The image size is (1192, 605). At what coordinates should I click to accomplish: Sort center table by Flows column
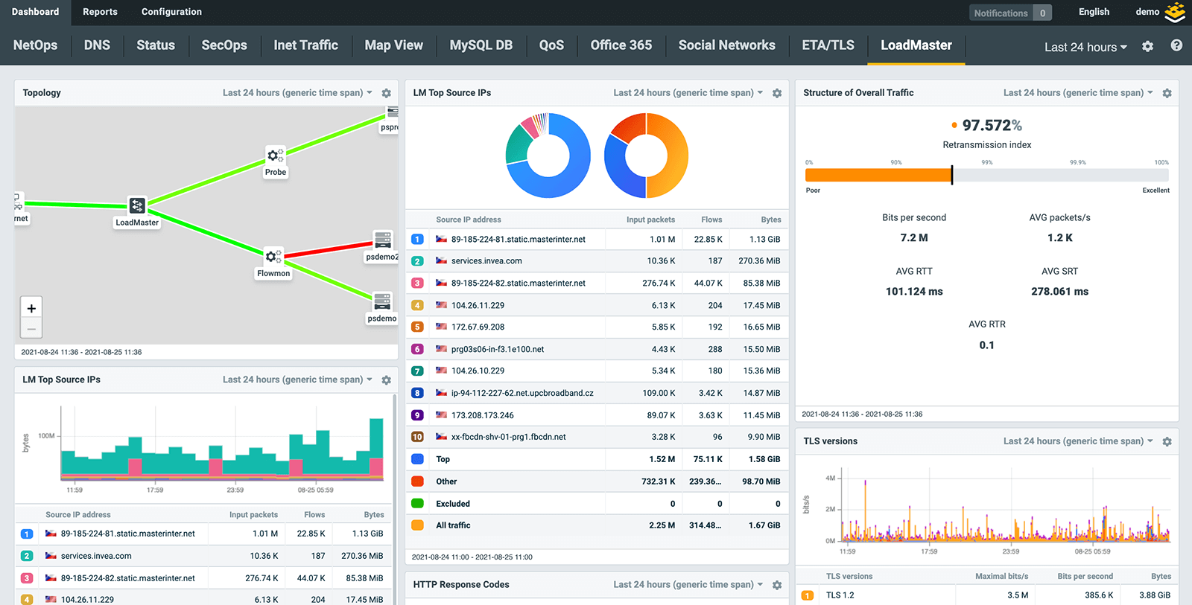click(711, 220)
